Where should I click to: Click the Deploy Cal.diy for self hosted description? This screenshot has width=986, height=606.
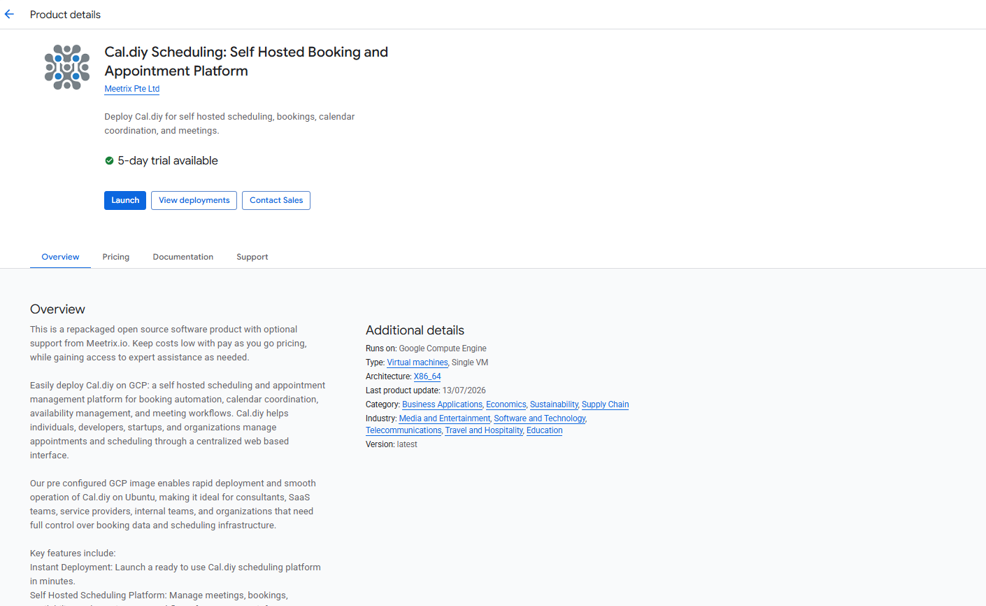click(x=229, y=124)
